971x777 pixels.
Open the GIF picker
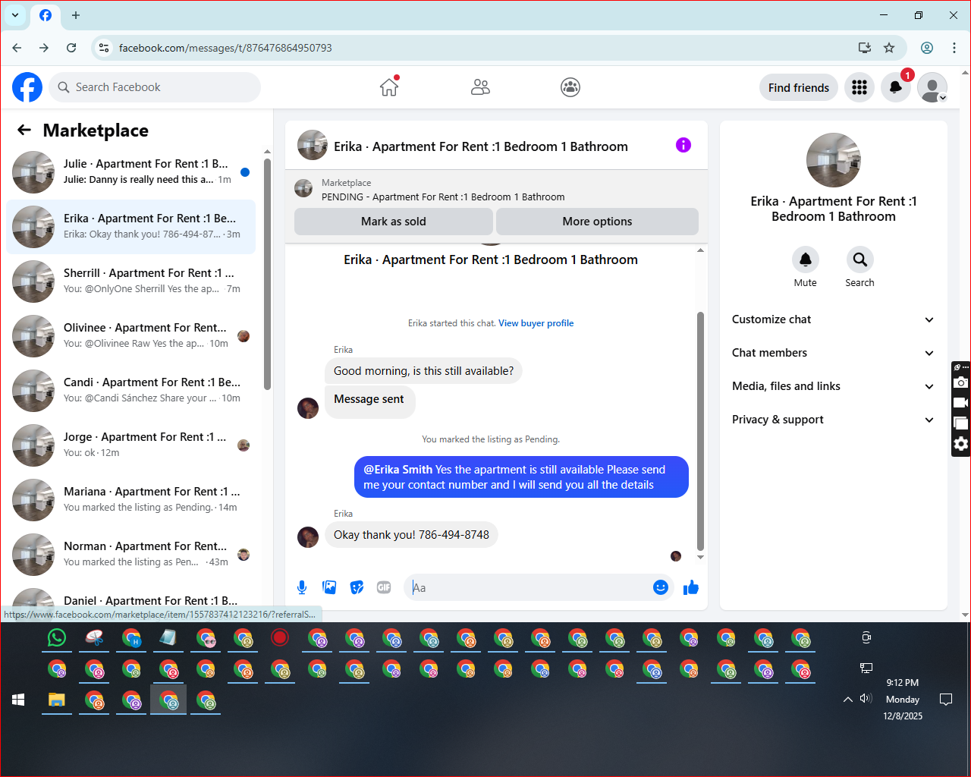(x=384, y=587)
